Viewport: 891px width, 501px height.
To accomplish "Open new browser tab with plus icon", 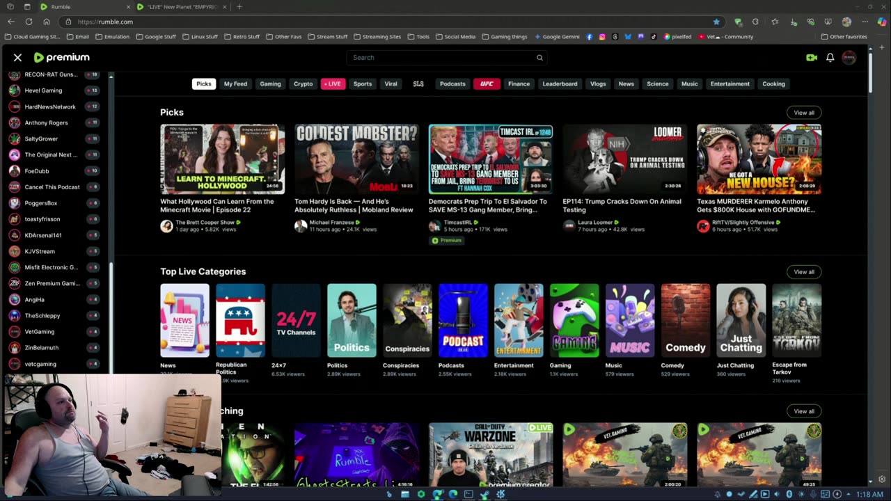I will (239, 7).
